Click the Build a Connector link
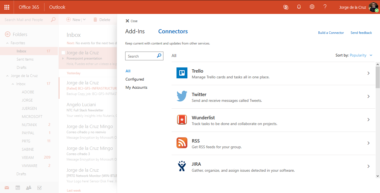This screenshot has width=380, height=193. pos(331,33)
